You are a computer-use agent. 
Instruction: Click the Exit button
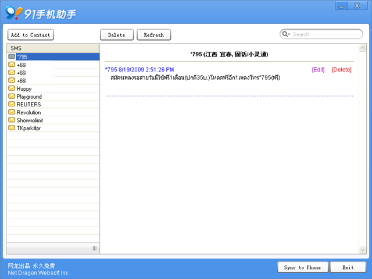point(348,267)
